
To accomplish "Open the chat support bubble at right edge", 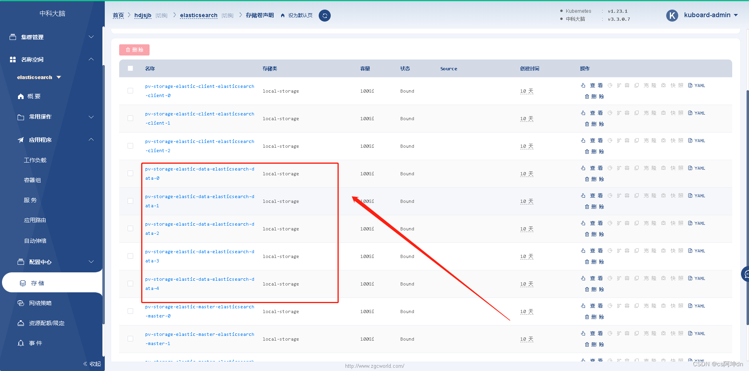I will 745,274.
